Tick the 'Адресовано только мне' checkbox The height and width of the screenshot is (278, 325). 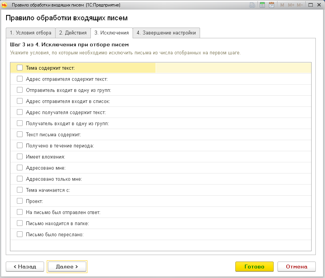(20, 179)
